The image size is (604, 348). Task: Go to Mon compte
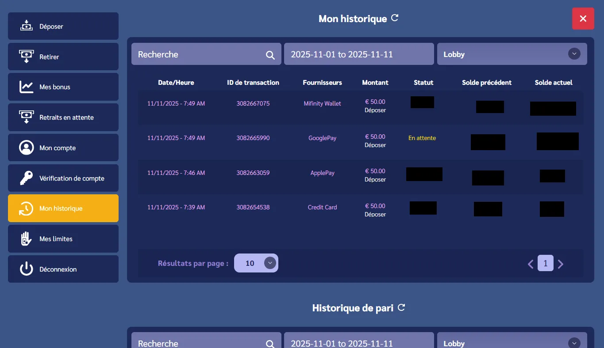63,148
